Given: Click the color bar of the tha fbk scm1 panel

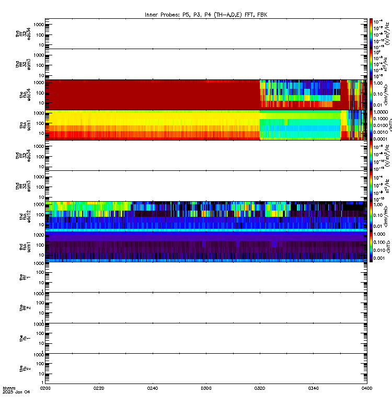Looking at the screenshot, I should click(371, 125).
